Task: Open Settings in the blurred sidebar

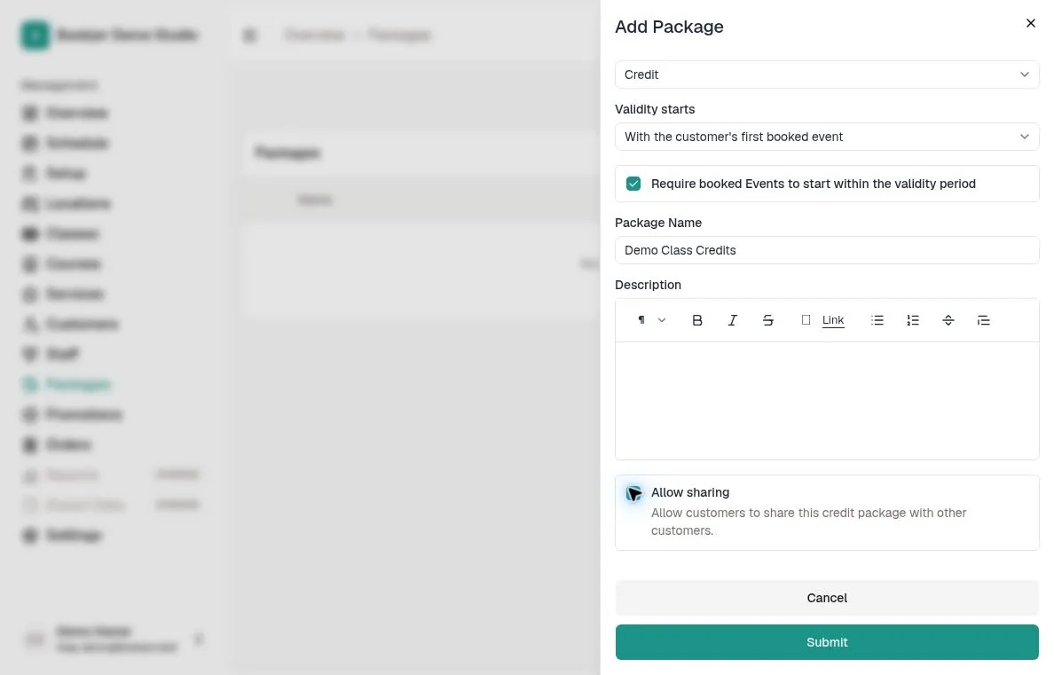Action: click(x=62, y=535)
